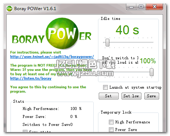This screenshot has height=136, width=170.
Task: Click the Save button
Action: (152, 96)
